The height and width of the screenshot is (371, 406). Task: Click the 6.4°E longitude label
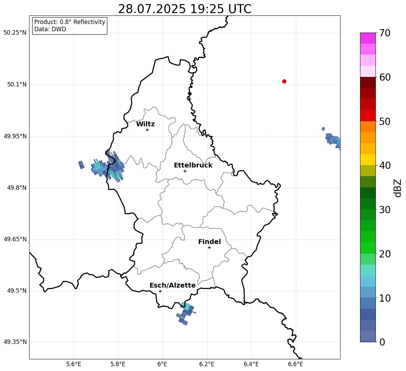coord(251,364)
